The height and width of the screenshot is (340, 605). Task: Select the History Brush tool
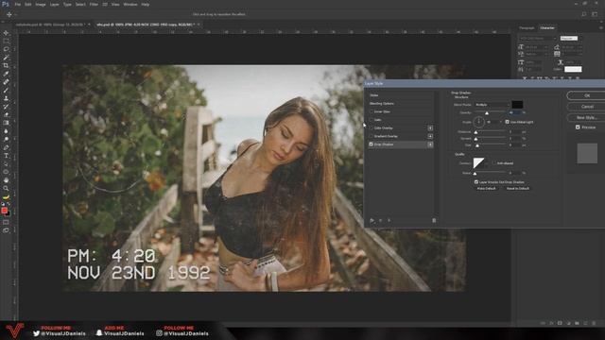(6, 107)
